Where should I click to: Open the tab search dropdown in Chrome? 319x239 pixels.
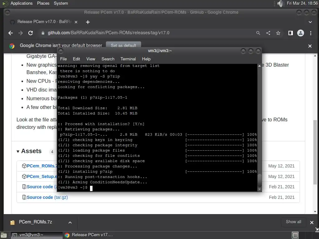pos(310,22)
